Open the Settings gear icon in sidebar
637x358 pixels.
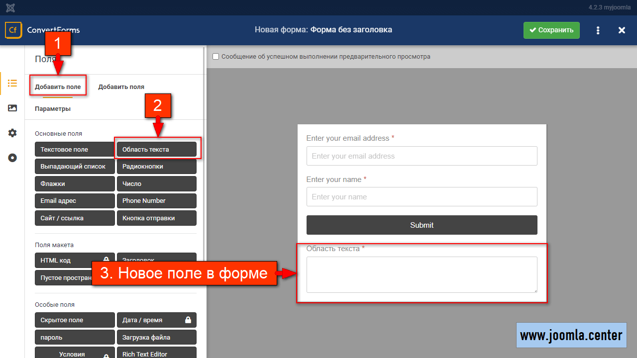click(12, 133)
